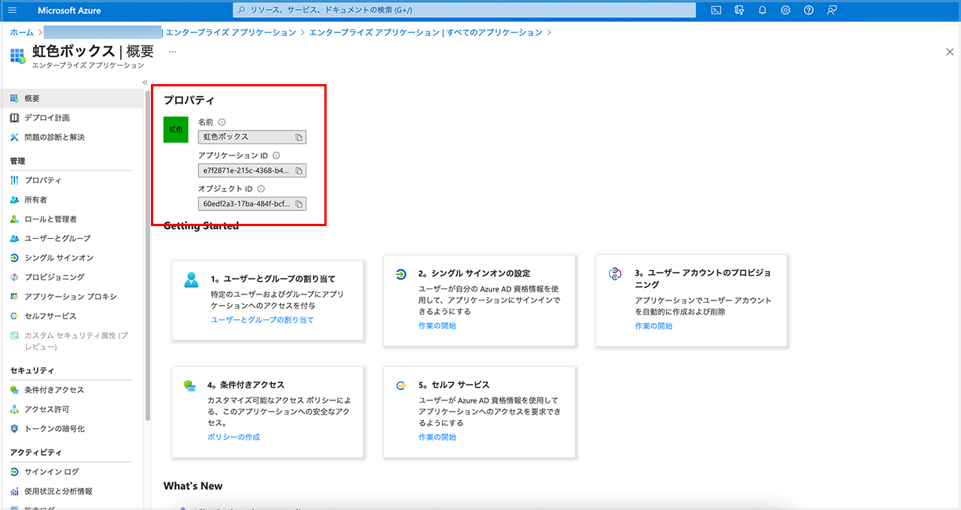Open the settings gear in header
The height and width of the screenshot is (510, 961).
click(785, 11)
